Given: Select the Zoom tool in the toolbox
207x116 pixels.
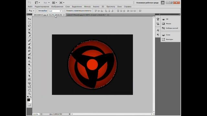Looking at the screenshot, I should click(29, 94).
